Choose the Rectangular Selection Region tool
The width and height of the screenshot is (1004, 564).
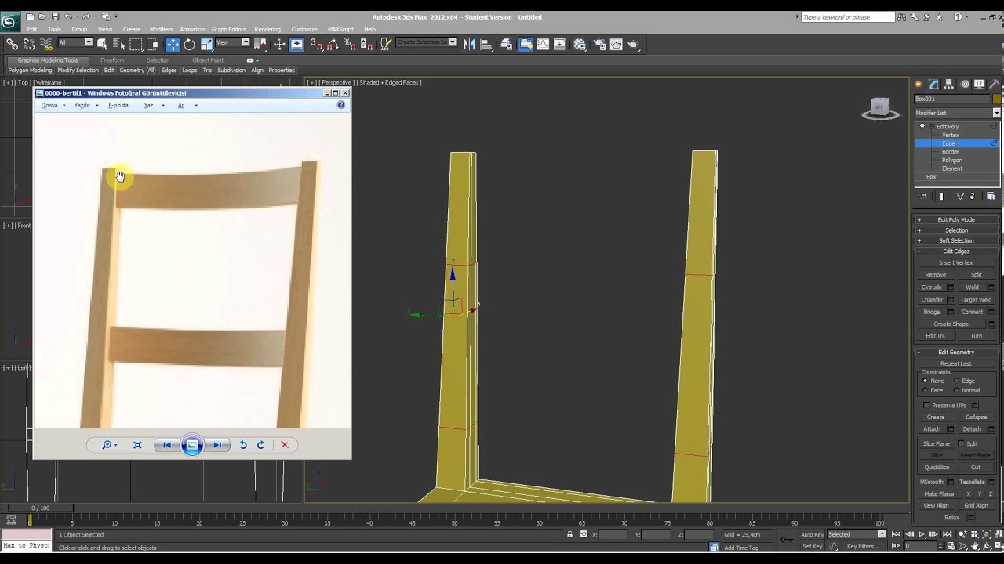click(x=136, y=44)
